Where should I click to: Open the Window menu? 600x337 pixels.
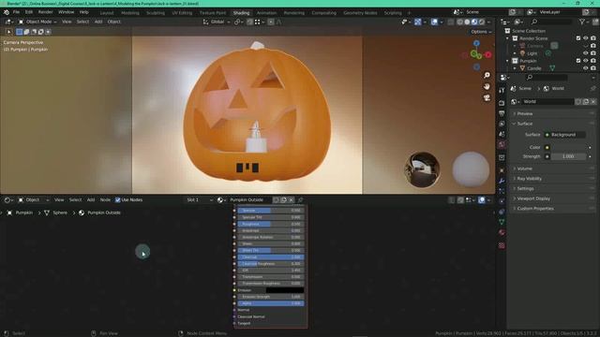(67, 12)
